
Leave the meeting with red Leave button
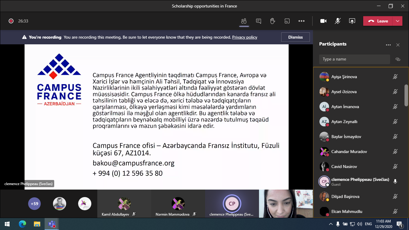point(378,21)
